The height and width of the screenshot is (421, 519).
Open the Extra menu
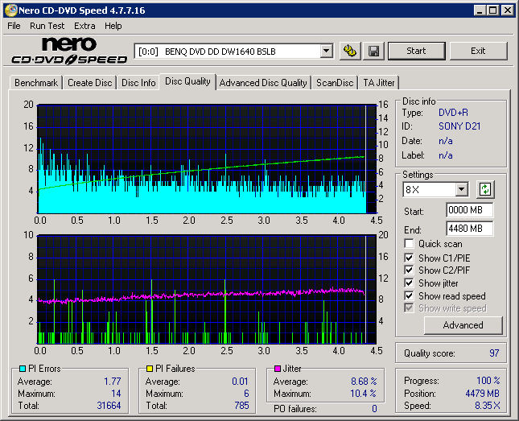84,26
